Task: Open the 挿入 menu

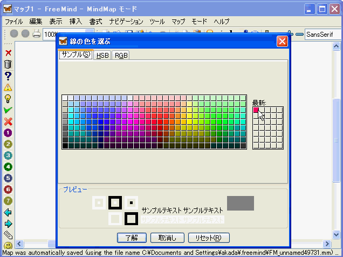Action: point(76,22)
